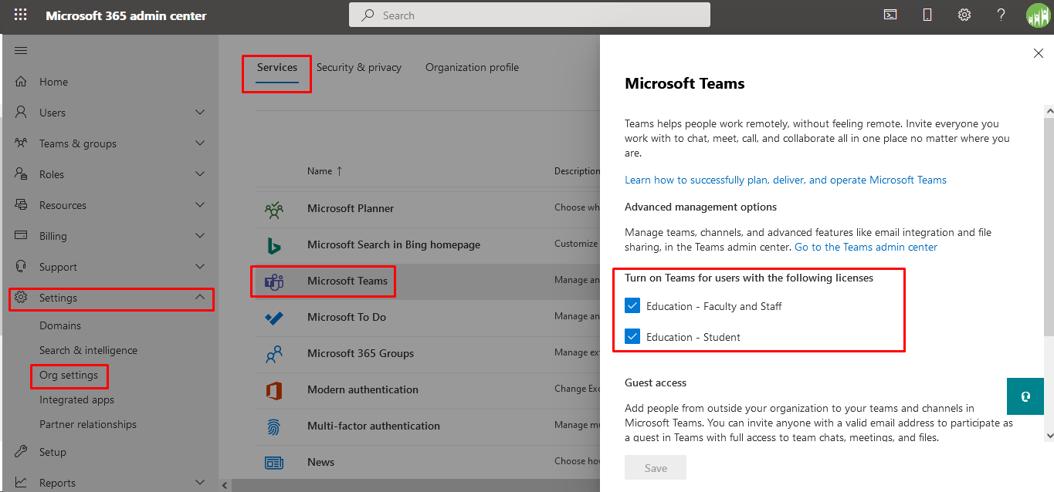The height and width of the screenshot is (492, 1054).
Task: Click the Home house icon
Action: (x=22, y=82)
